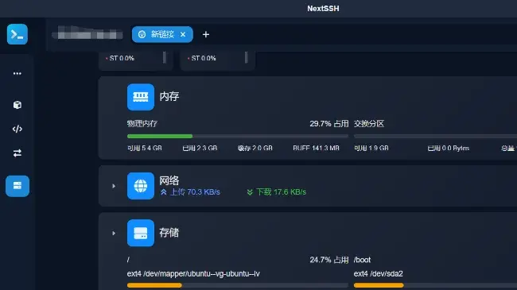Click the /boot partition usage bar
Viewport: 517px width, 290px height.
coord(435,285)
